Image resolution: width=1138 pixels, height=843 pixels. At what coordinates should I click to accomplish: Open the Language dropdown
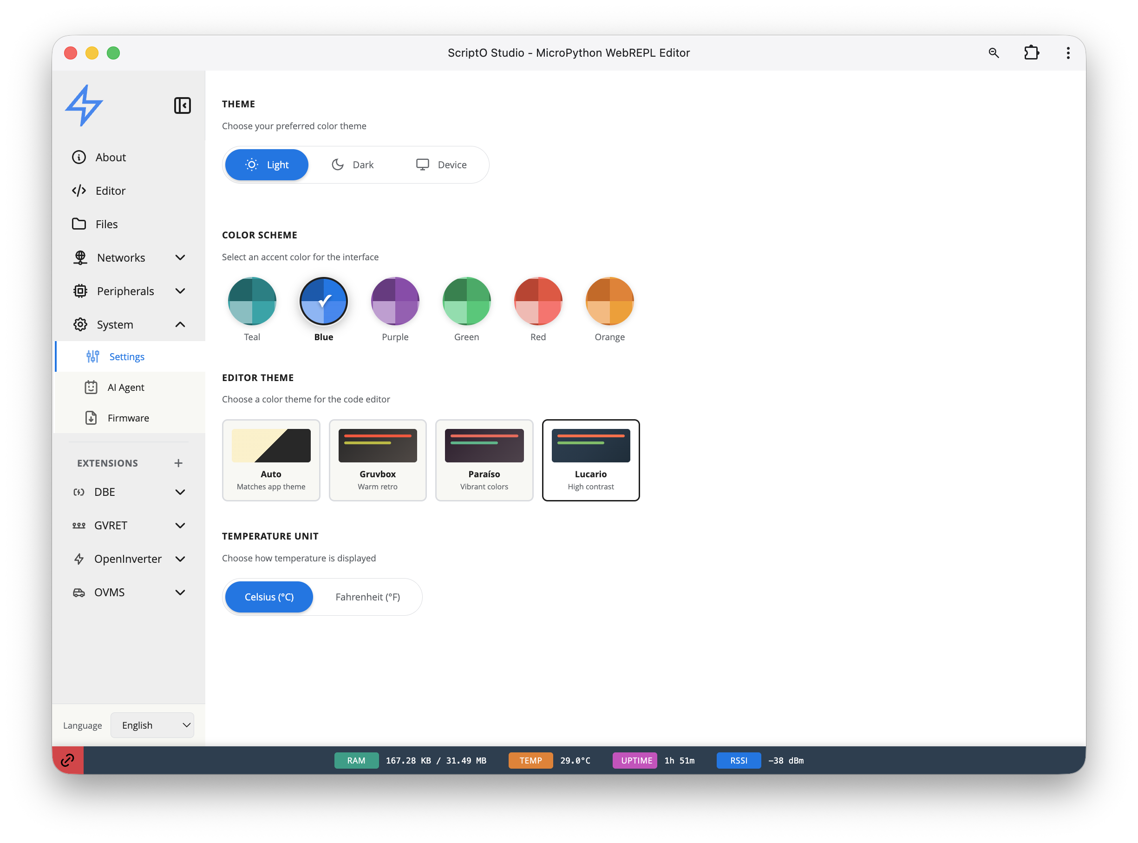[x=152, y=724]
